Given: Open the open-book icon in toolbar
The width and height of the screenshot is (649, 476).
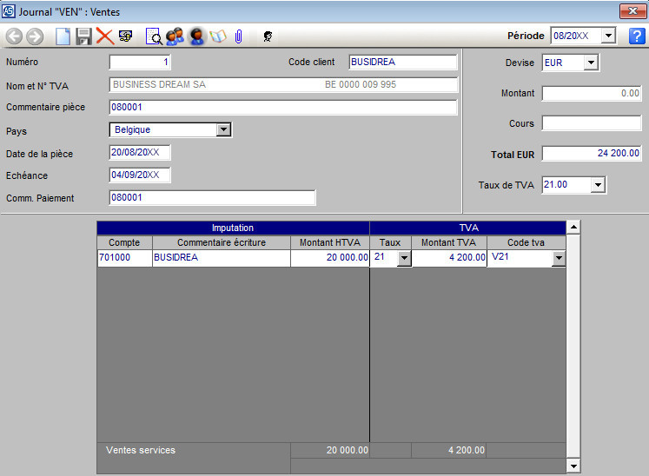Looking at the screenshot, I should [x=217, y=36].
